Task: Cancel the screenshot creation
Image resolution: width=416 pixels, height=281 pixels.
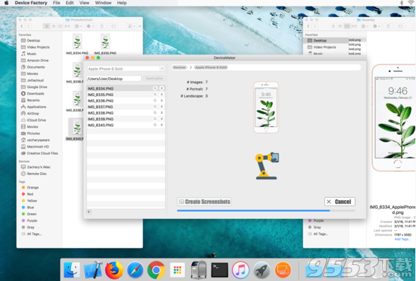Action: click(x=340, y=202)
